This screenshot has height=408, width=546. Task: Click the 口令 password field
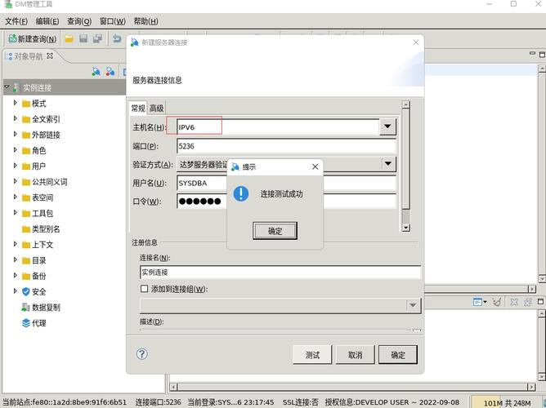tap(286, 202)
